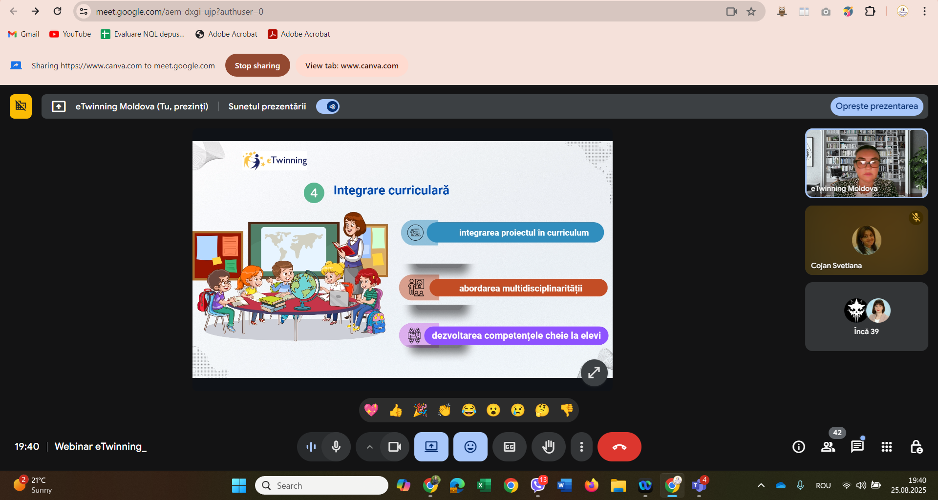Expand the presentation to fullscreen

click(x=594, y=373)
